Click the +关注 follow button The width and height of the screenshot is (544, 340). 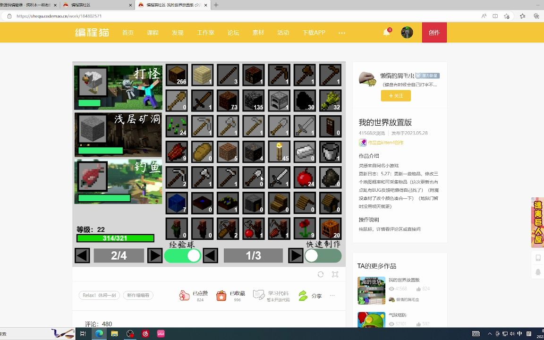[396, 95]
